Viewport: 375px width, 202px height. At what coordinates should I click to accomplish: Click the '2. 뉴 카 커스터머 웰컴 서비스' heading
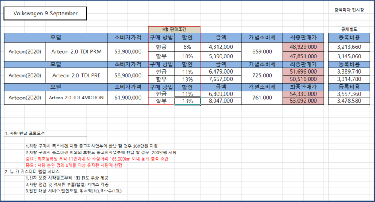point(32,171)
